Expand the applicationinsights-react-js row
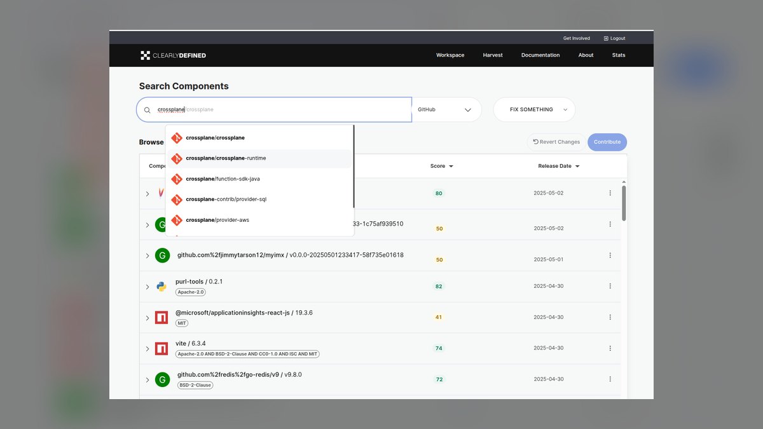Screen dimensions: 763x429 pyautogui.click(x=148, y=318)
